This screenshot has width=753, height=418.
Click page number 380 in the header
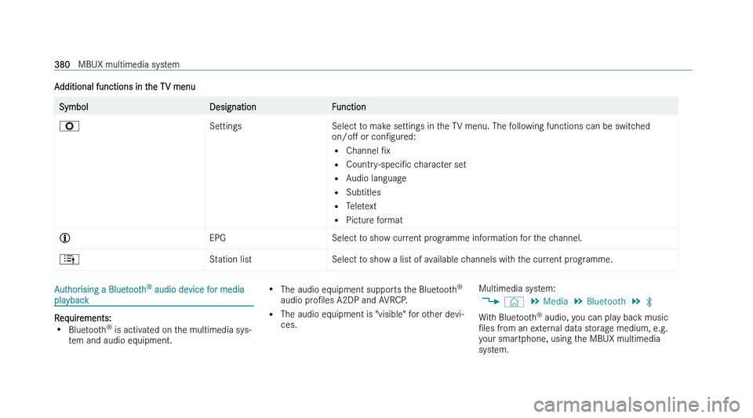pyautogui.click(x=62, y=64)
